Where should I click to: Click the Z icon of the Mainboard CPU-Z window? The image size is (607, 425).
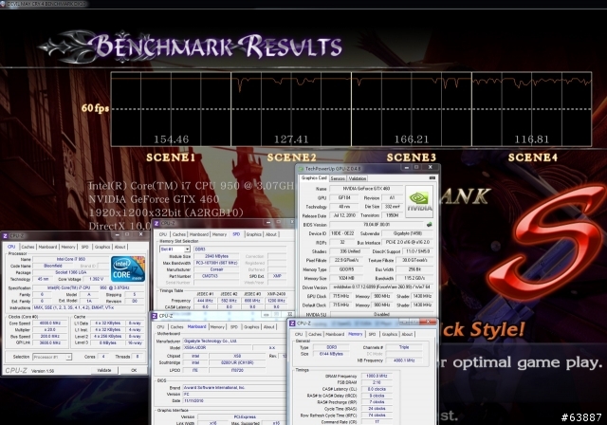155,316
